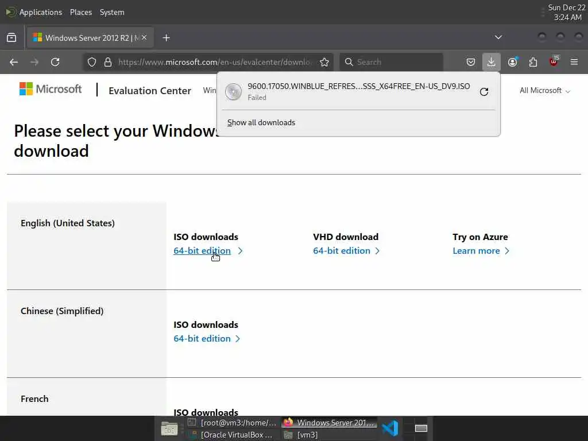Click the Microsoft logo
588x441 pixels.
click(x=51, y=89)
